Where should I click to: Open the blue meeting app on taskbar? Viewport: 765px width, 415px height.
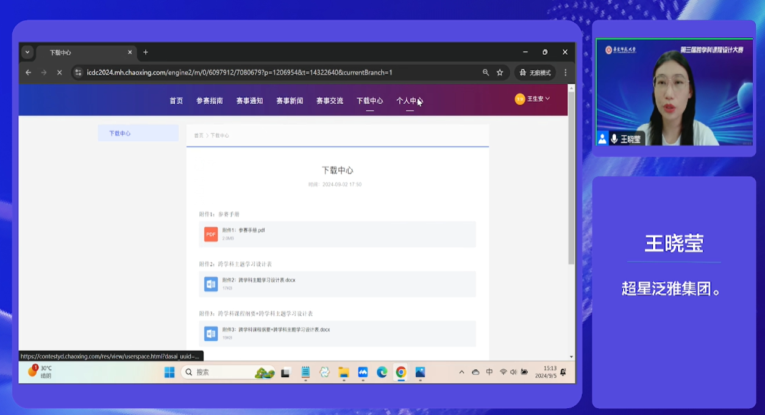(363, 372)
